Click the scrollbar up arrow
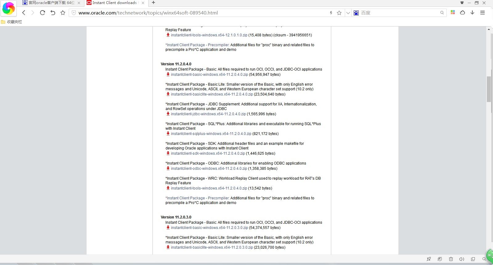The width and height of the screenshot is (493, 265). (x=489, y=29)
